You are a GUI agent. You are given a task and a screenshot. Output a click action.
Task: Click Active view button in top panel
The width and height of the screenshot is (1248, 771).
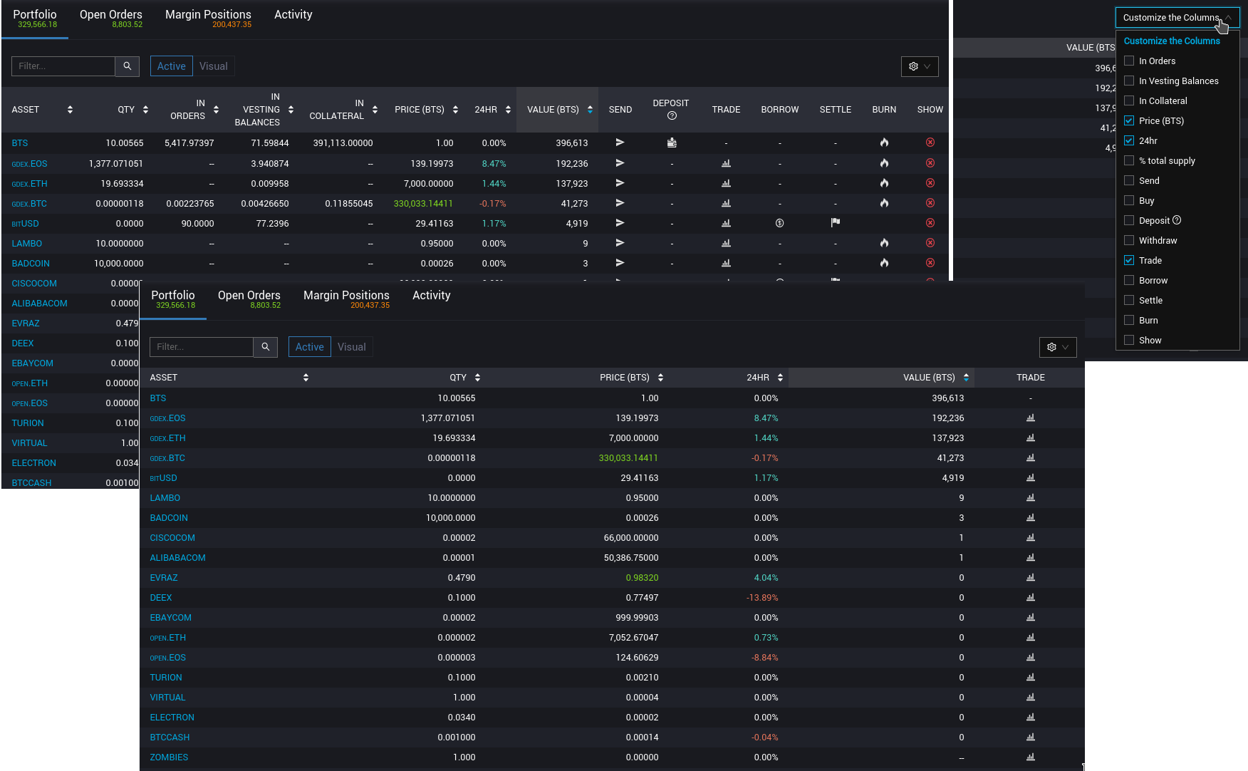171,66
